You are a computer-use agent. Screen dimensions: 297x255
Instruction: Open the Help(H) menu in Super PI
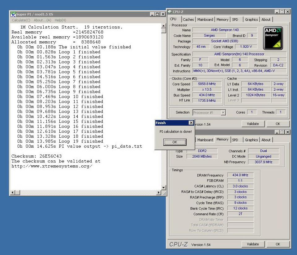[60, 20]
